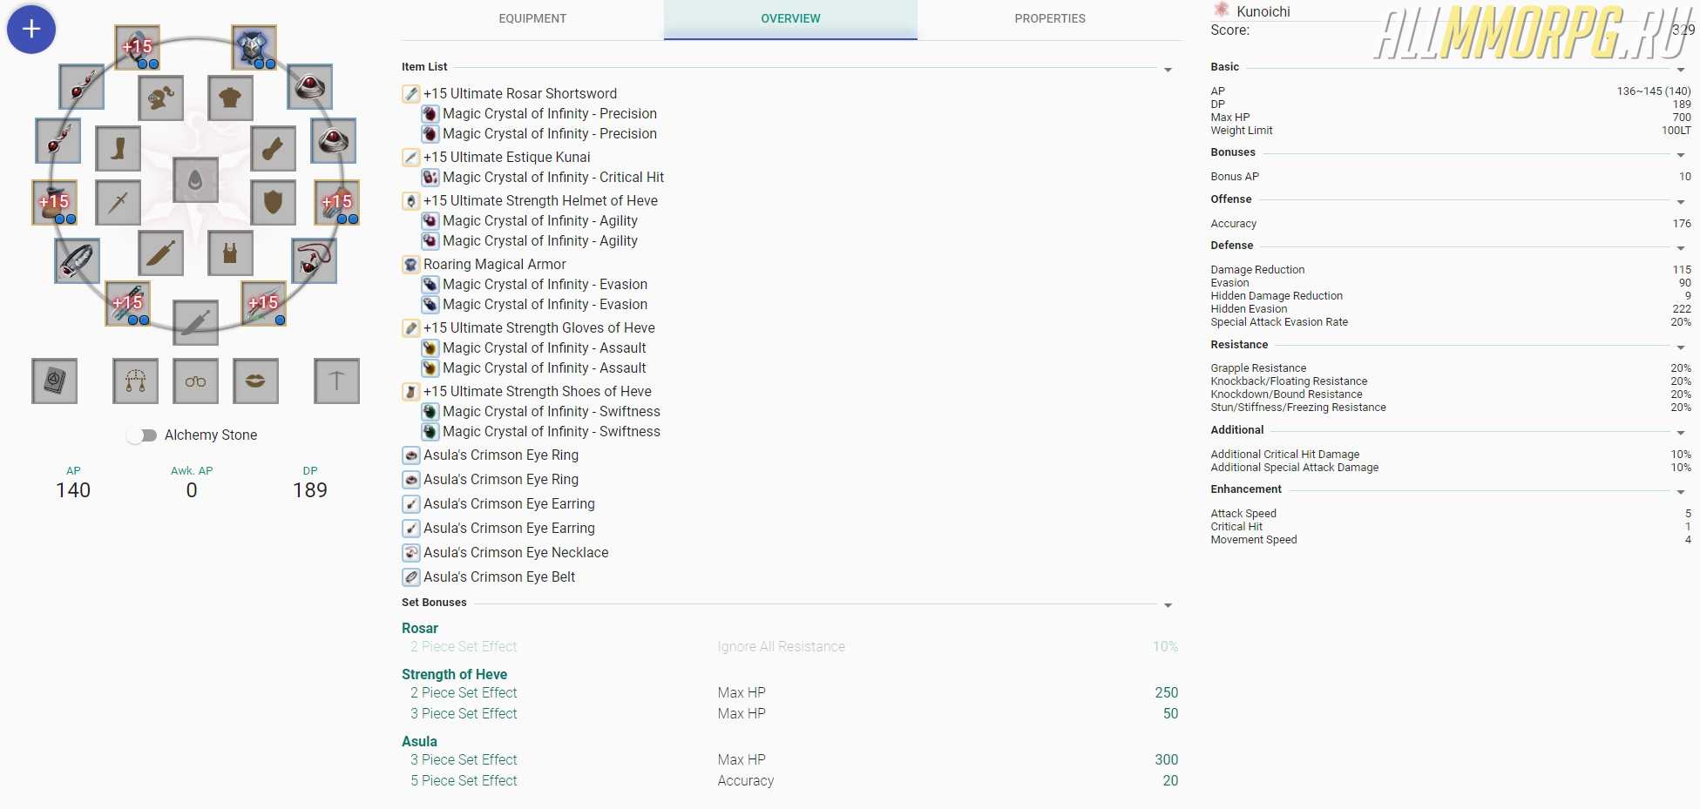Switch to the Equipment tab
The image size is (1700, 809).
pyautogui.click(x=532, y=19)
